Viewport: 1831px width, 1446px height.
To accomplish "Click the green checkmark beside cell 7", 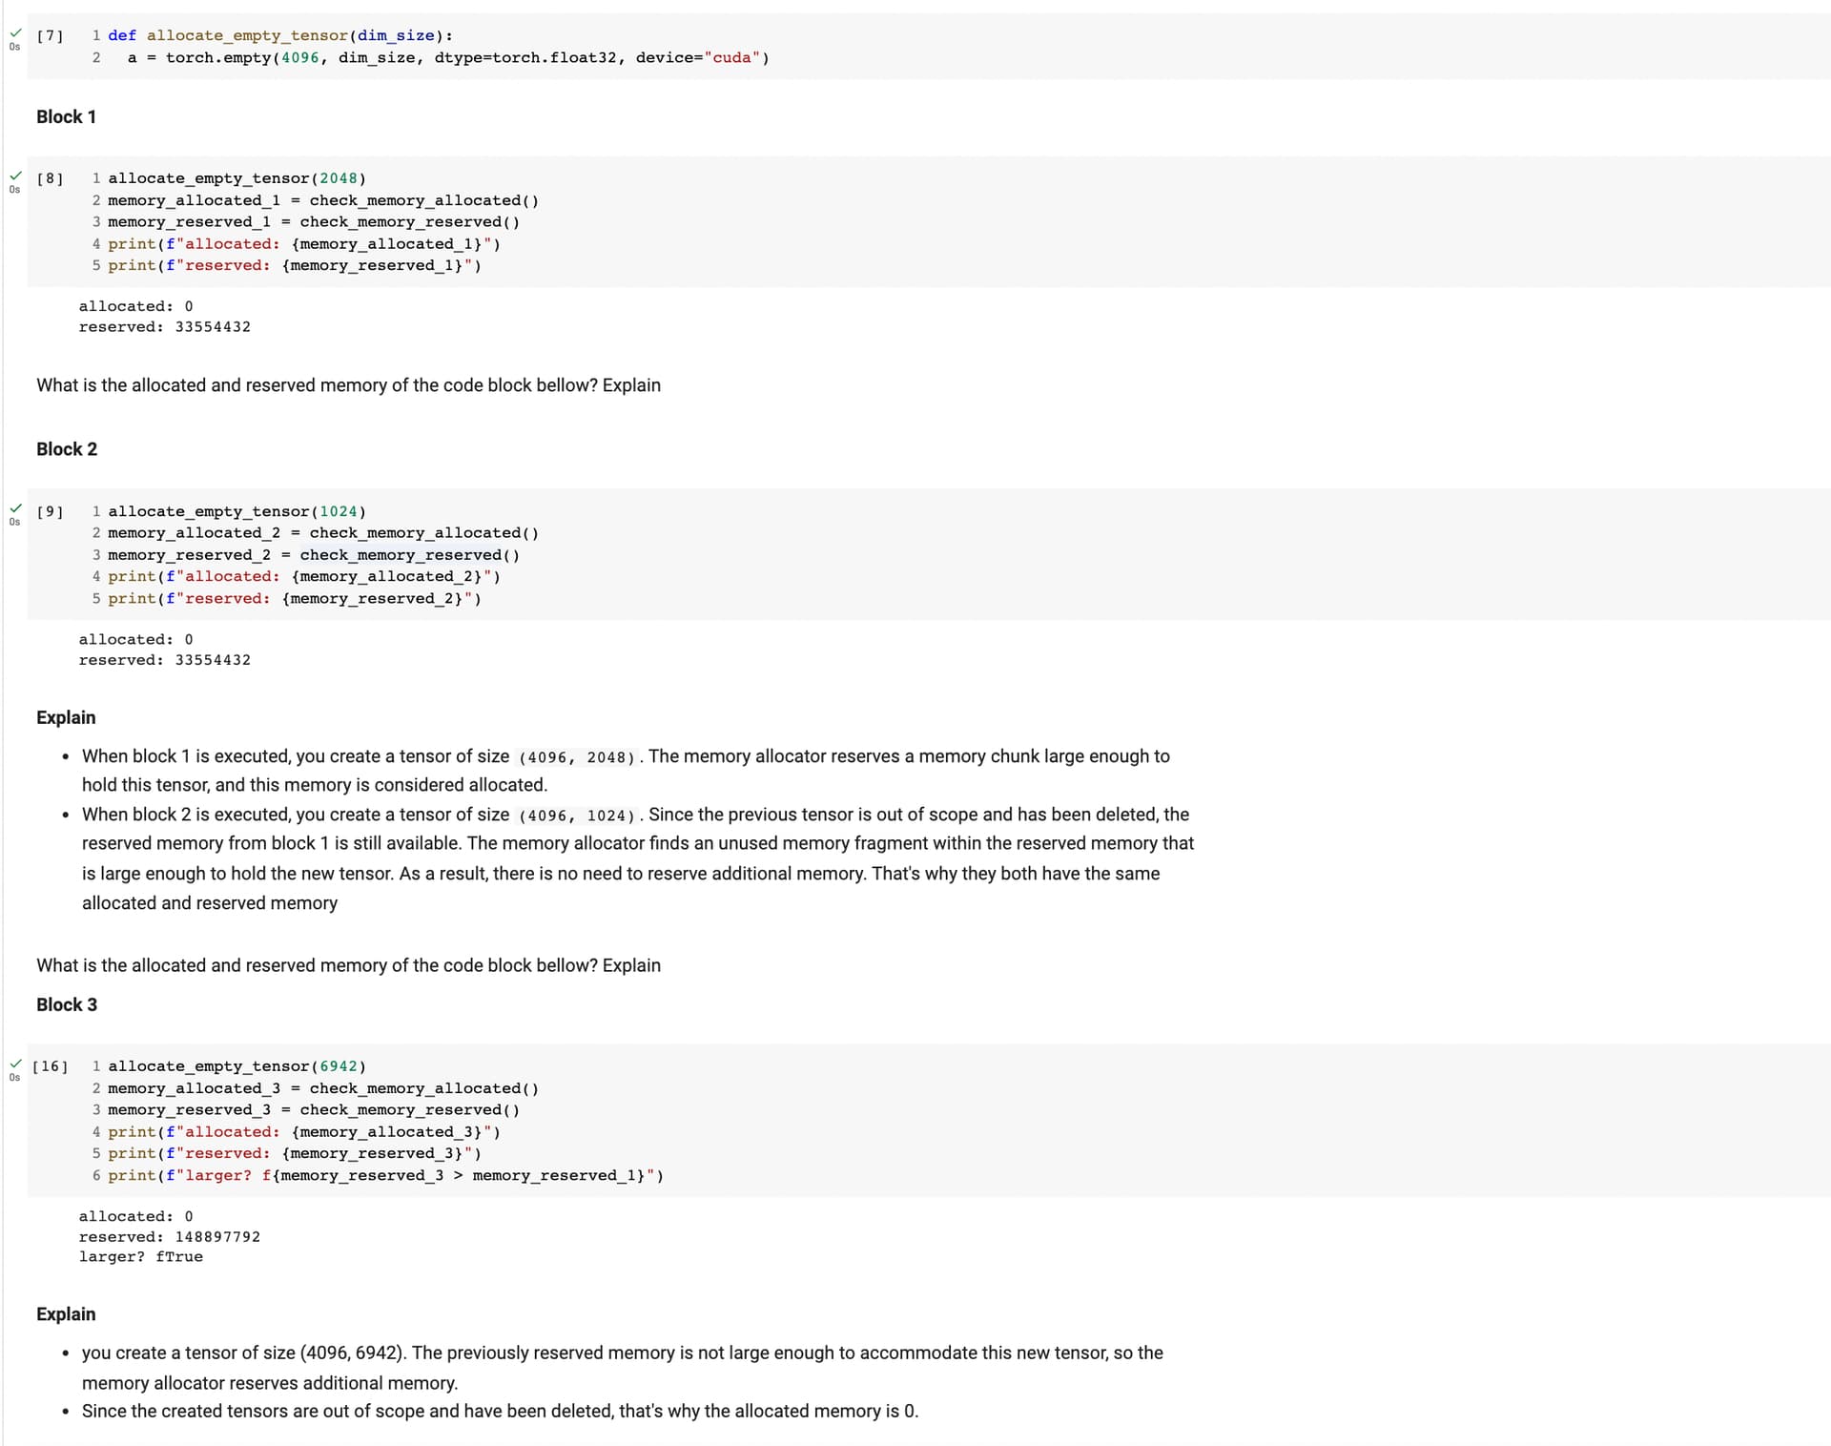I will (15, 33).
